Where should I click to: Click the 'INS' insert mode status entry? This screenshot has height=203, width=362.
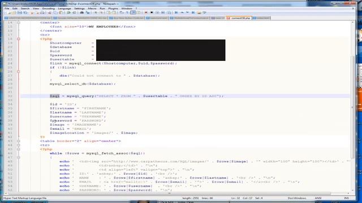pos(346,198)
